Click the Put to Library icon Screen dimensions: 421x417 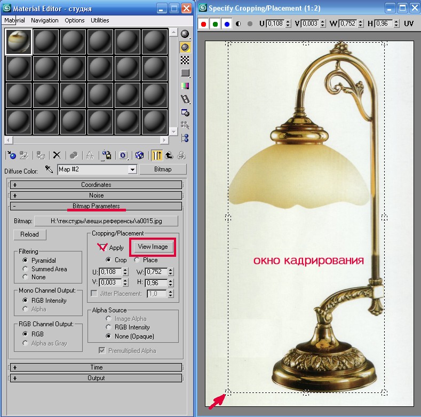[x=107, y=155]
